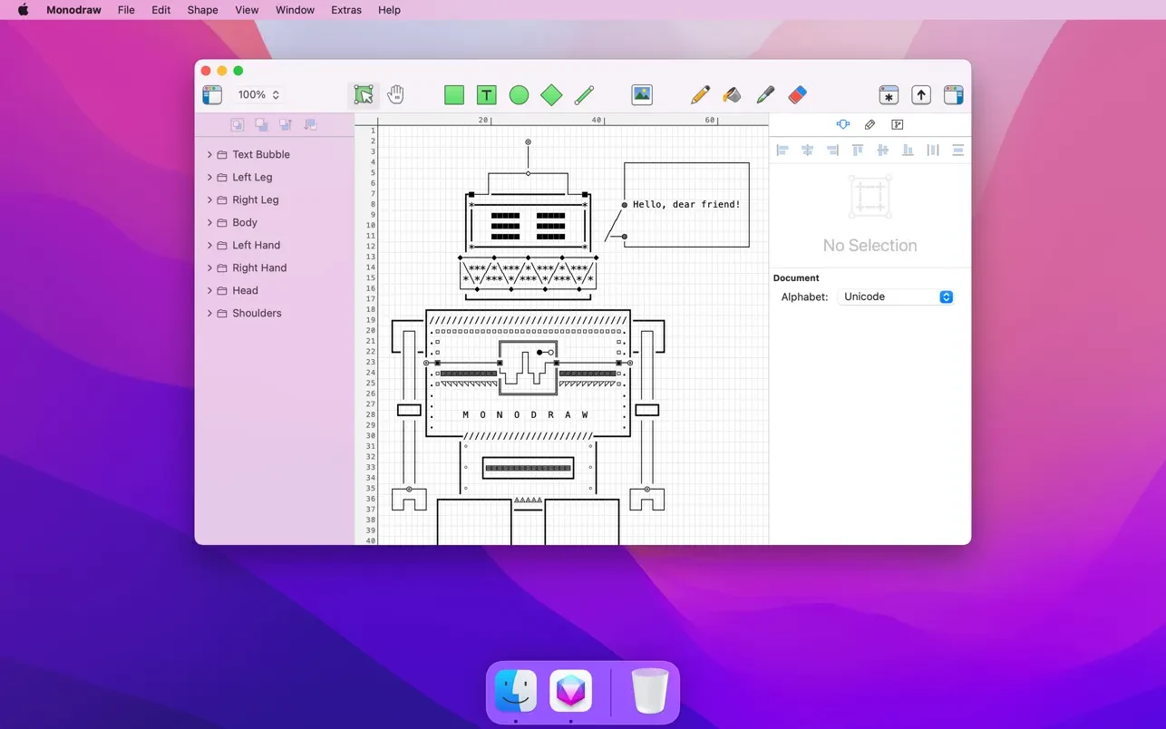
Task: Toggle the left sidebar panel
Action: [212, 95]
